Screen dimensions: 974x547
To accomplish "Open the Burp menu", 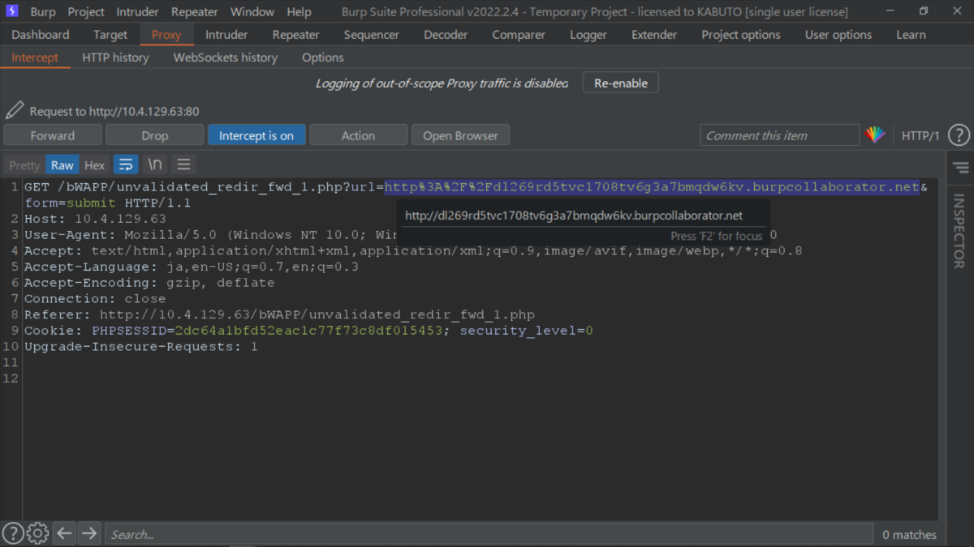I will pyautogui.click(x=43, y=11).
